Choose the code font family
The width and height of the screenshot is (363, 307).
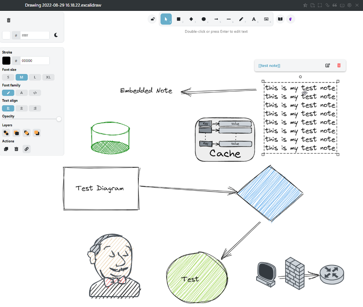pos(35,93)
